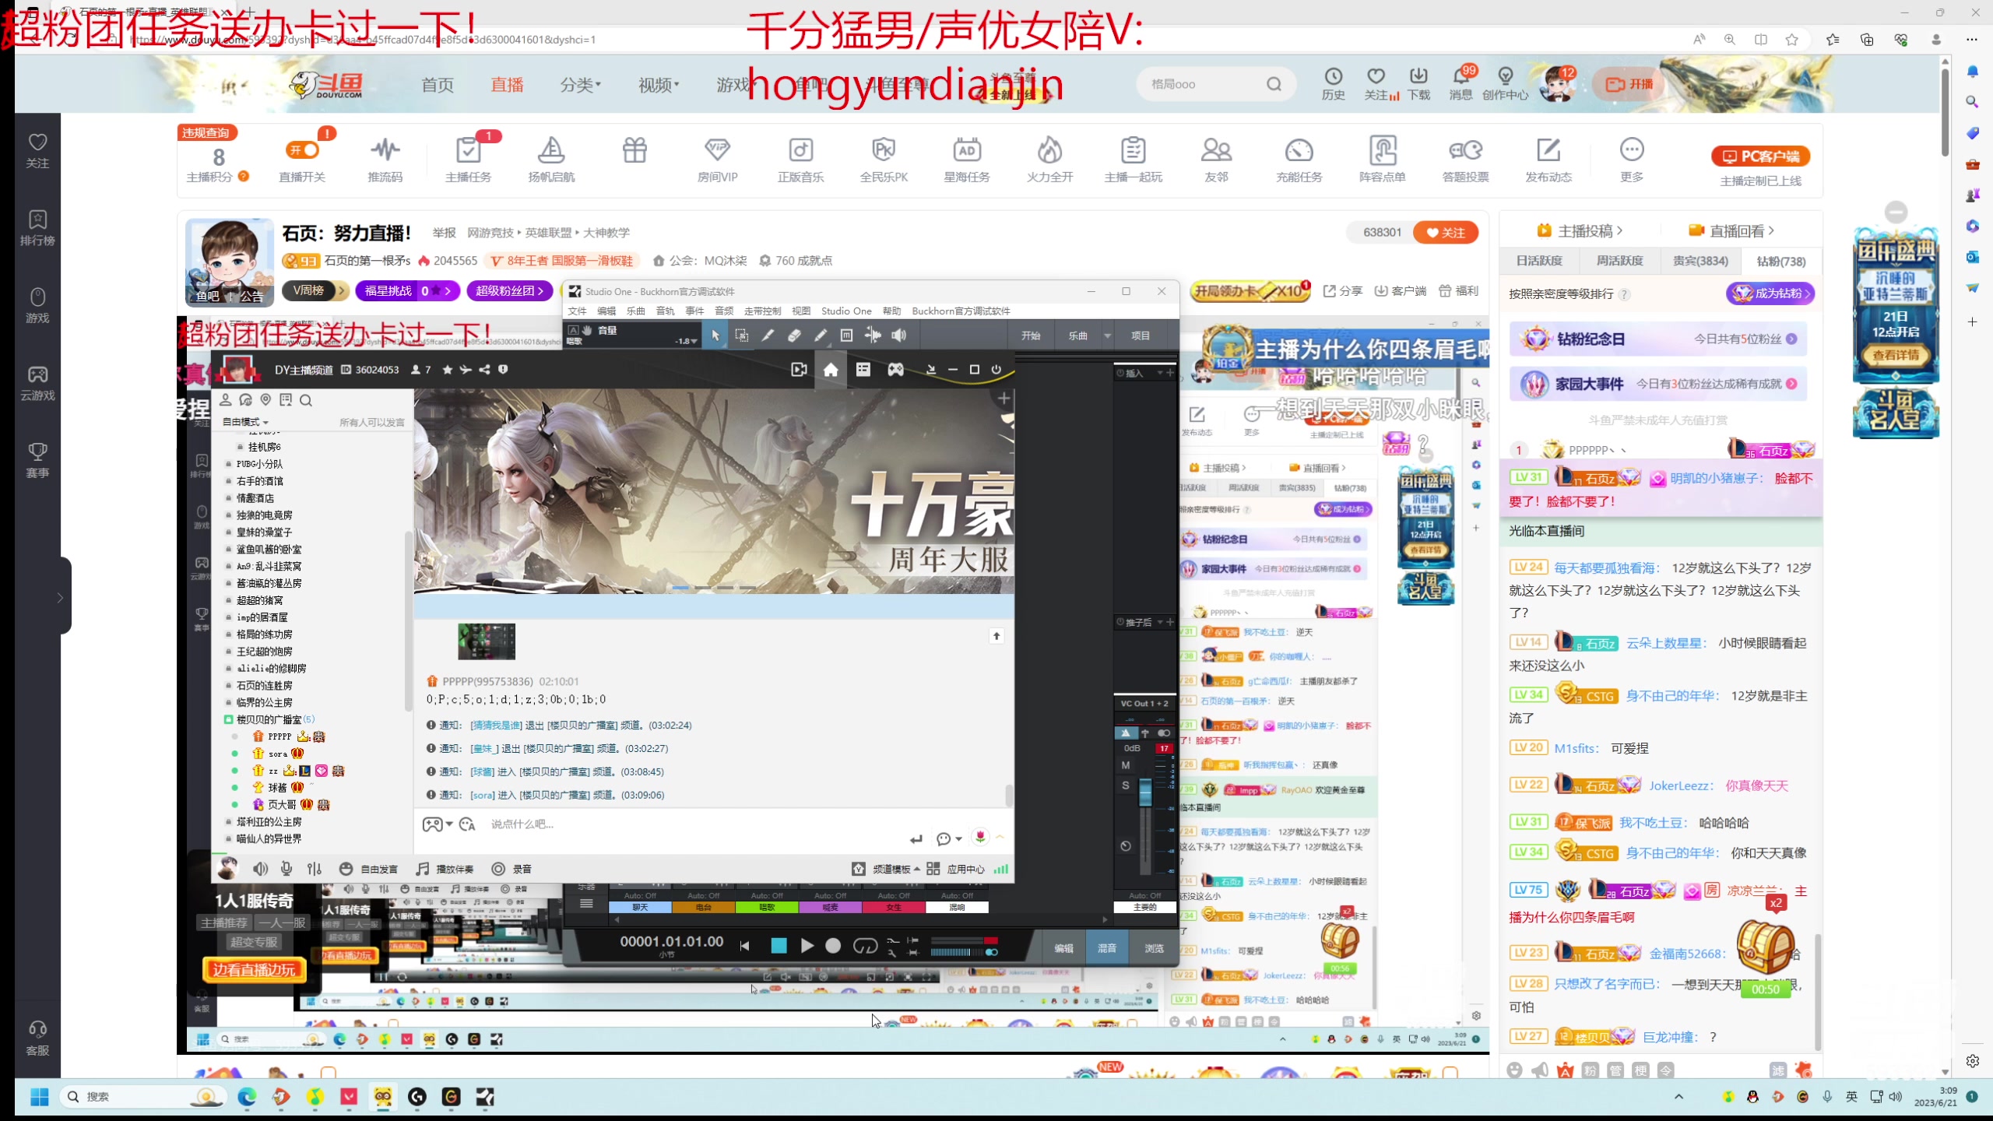Viewport: 1993px width, 1121px height.
Task: Select the Eraser tool in Studio One
Action: (794, 336)
